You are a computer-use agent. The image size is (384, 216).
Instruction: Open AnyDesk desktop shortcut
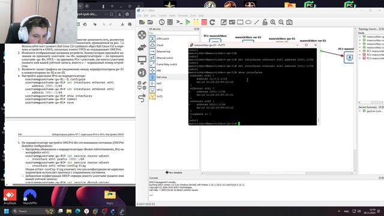(10, 197)
